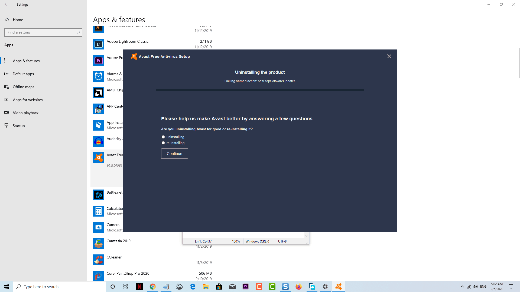Click the Camera app icon
The width and height of the screenshot is (520, 292).
click(x=99, y=227)
